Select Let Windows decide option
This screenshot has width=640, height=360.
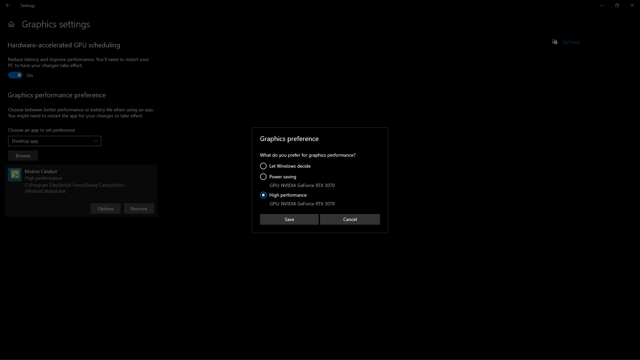click(x=263, y=166)
